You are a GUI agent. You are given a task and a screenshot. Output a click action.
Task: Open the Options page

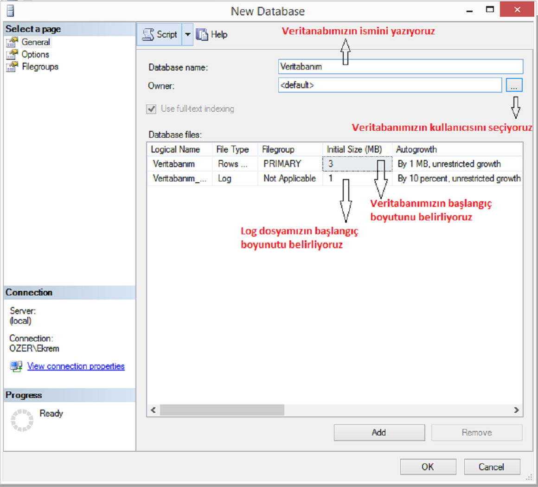[35, 54]
